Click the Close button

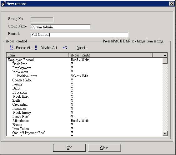click(x=104, y=148)
